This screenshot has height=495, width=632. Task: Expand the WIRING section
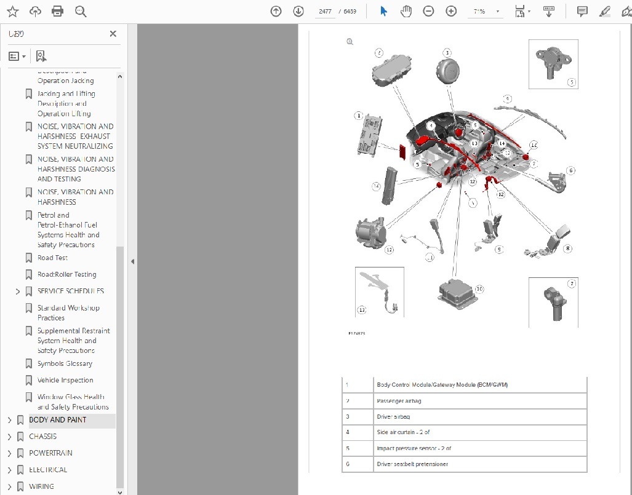click(x=9, y=486)
